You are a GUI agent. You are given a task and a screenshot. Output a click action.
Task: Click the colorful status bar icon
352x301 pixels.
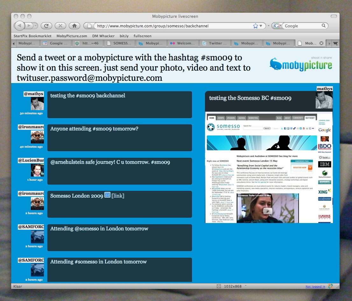click(x=331, y=286)
